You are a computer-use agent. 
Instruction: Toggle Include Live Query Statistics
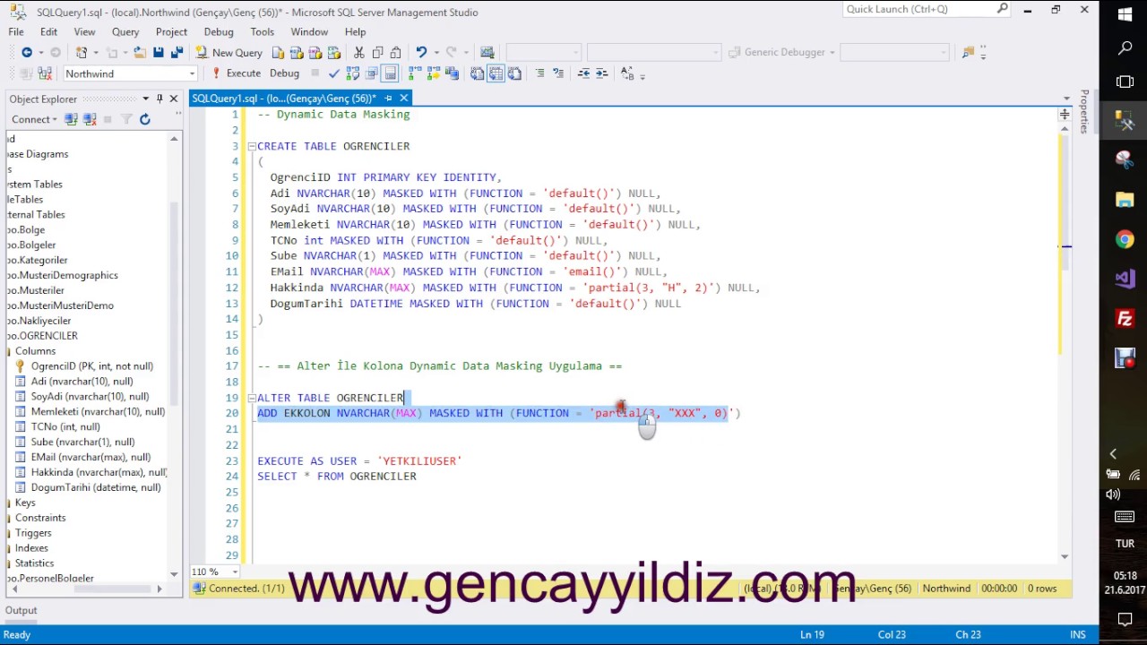[x=433, y=73]
